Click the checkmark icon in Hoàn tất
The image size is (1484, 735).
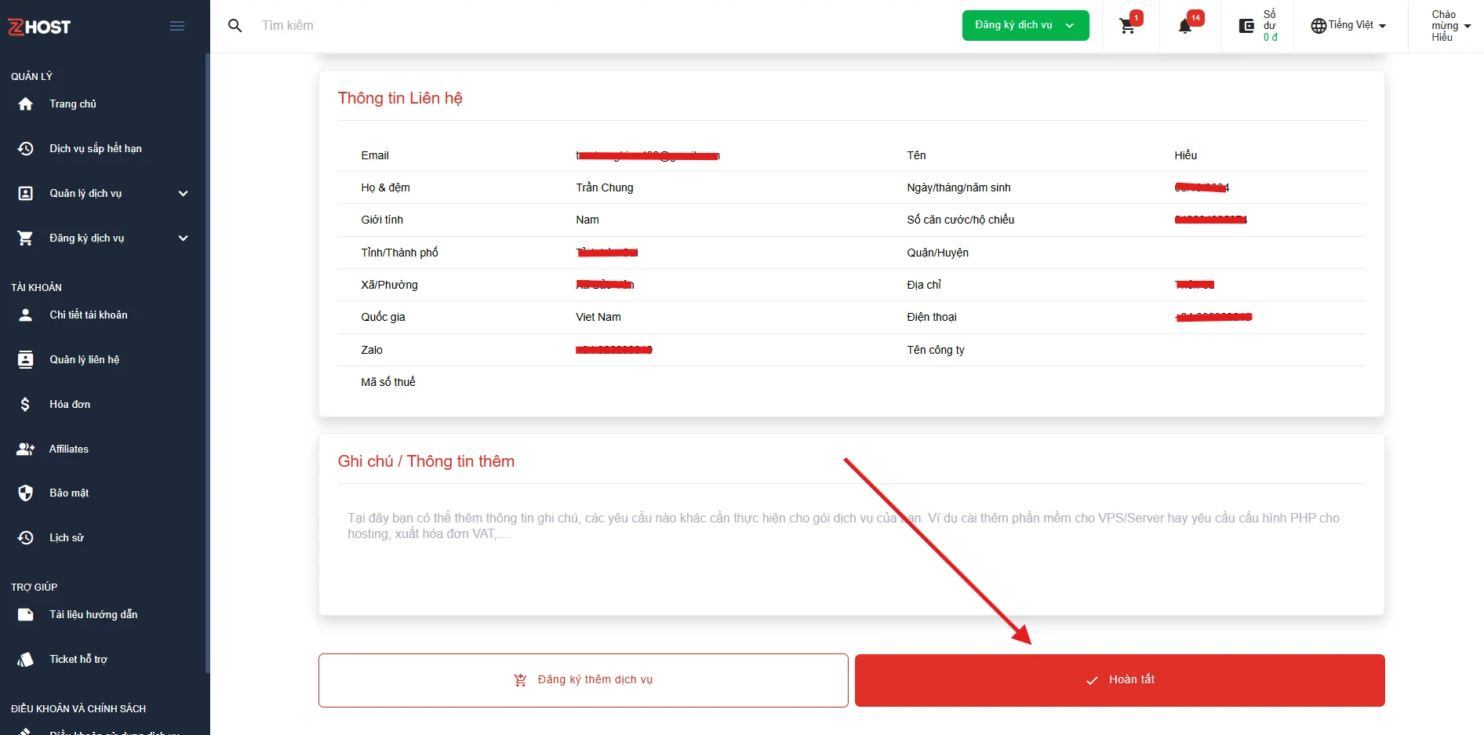pos(1092,680)
